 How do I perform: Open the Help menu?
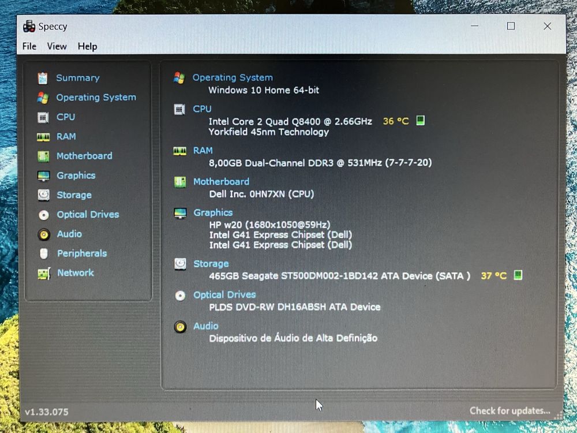tap(87, 46)
